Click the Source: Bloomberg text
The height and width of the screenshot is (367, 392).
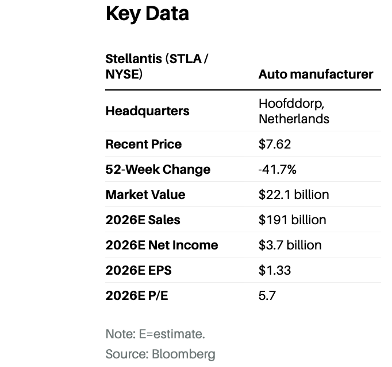pyautogui.click(x=160, y=354)
